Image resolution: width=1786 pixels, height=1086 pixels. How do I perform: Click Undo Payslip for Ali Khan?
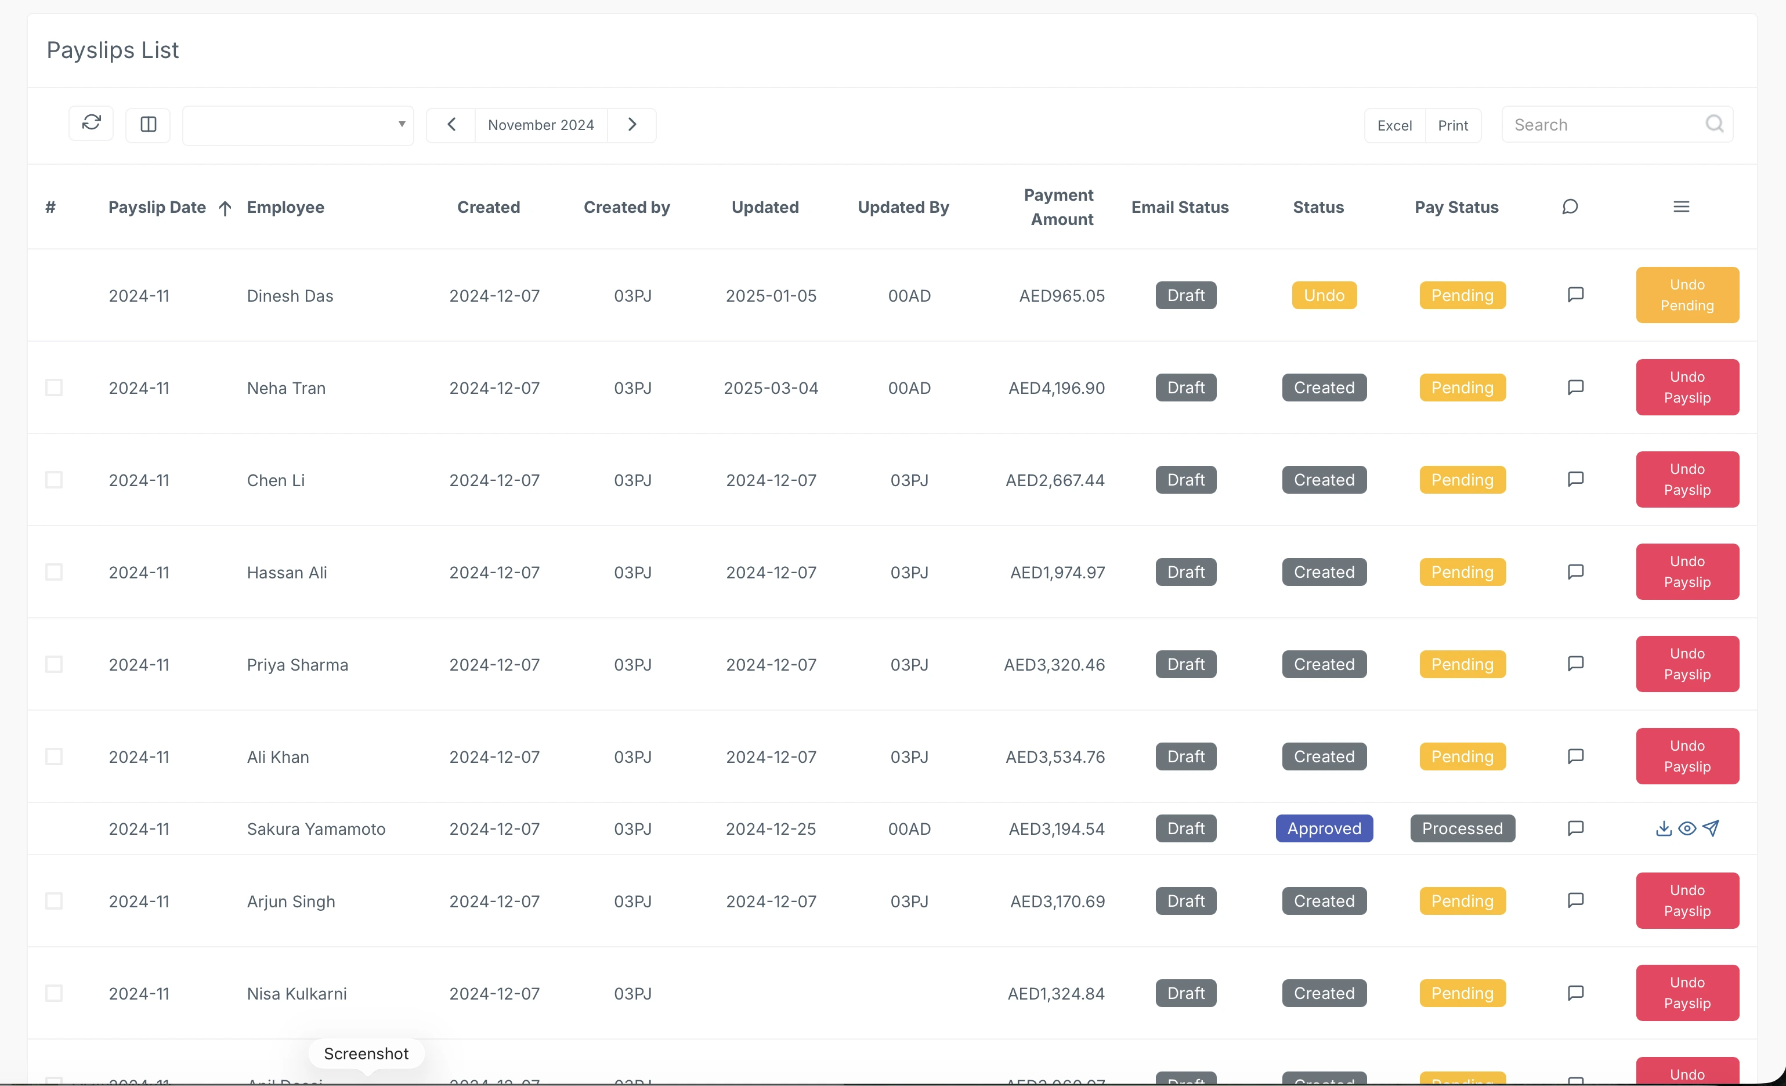pos(1687,756)
